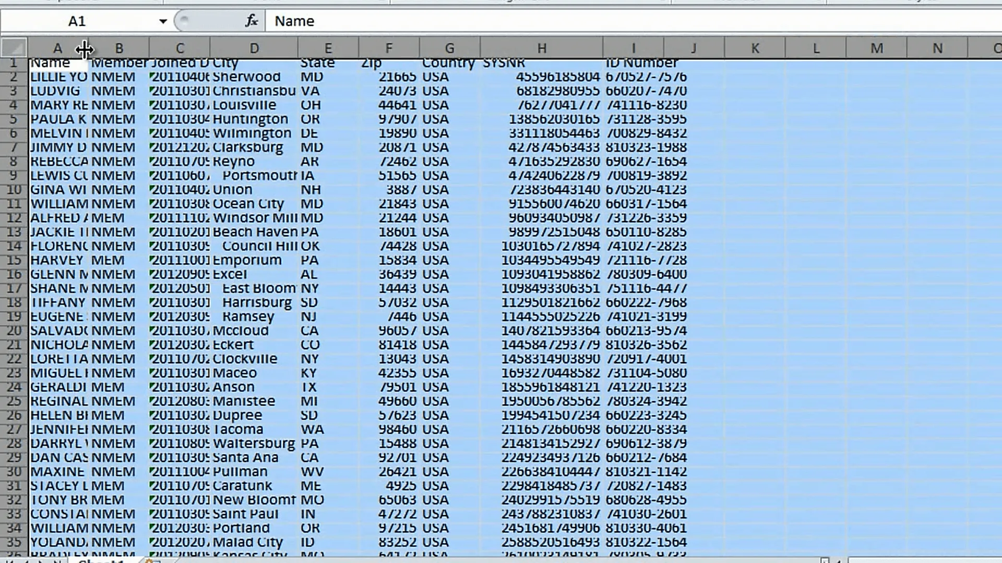
Task: Select row 2 header
Action: click(14, 77)
